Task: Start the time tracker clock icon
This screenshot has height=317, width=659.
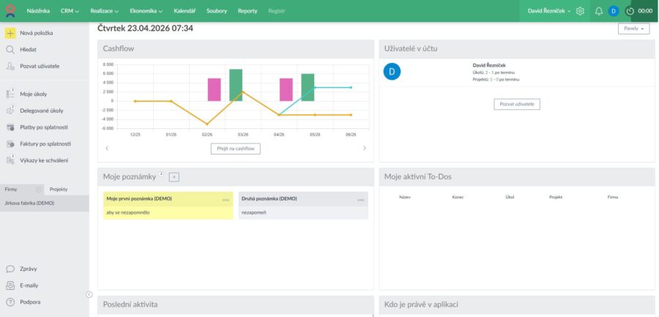Action: (630, 12)
